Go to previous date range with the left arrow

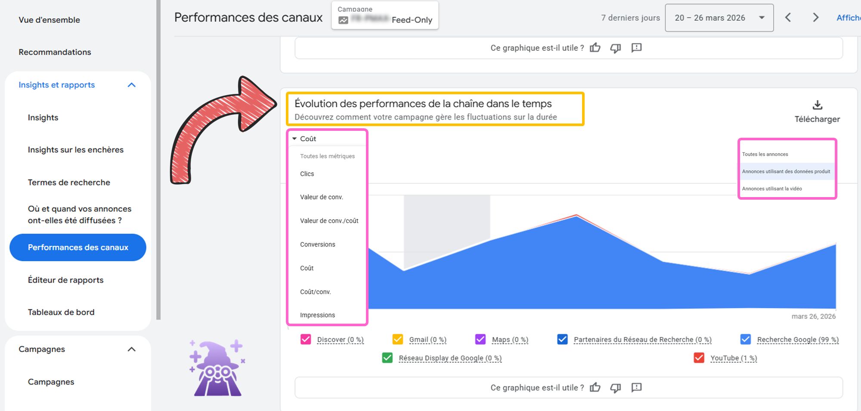coord(788,18)
